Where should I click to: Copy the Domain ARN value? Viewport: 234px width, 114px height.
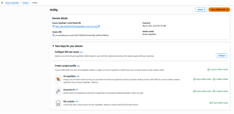tap(53, 35)
